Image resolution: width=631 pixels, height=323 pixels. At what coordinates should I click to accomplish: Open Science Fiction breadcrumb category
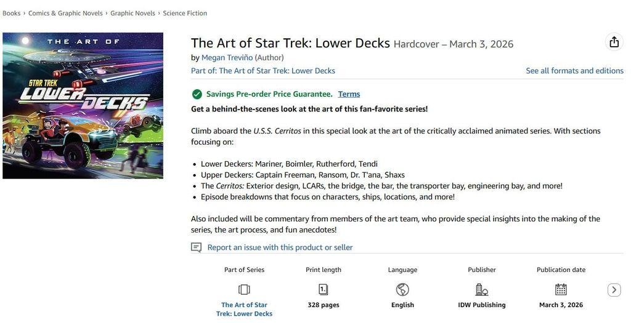point(185,14)
